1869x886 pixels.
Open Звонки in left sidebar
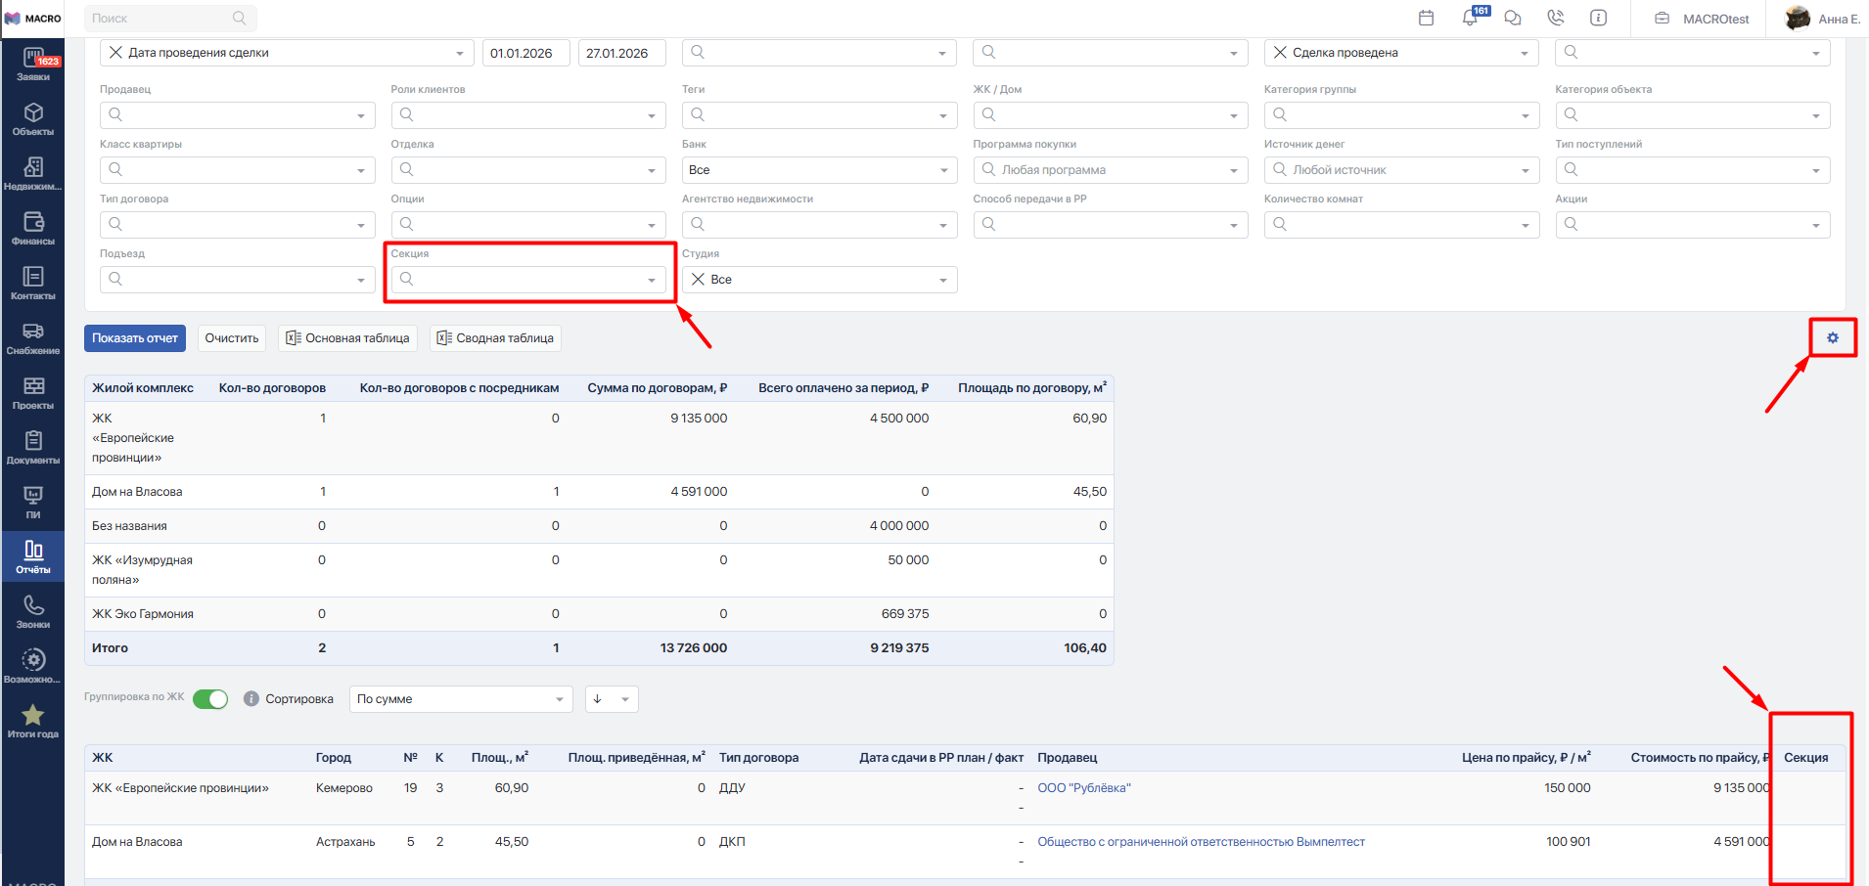click(33, 612)
